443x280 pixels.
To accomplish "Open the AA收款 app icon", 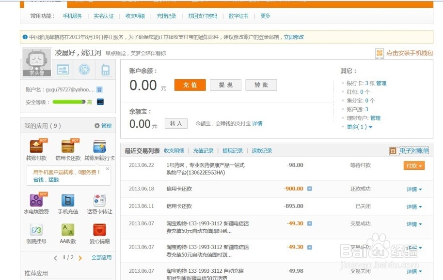I will [68, 230].
